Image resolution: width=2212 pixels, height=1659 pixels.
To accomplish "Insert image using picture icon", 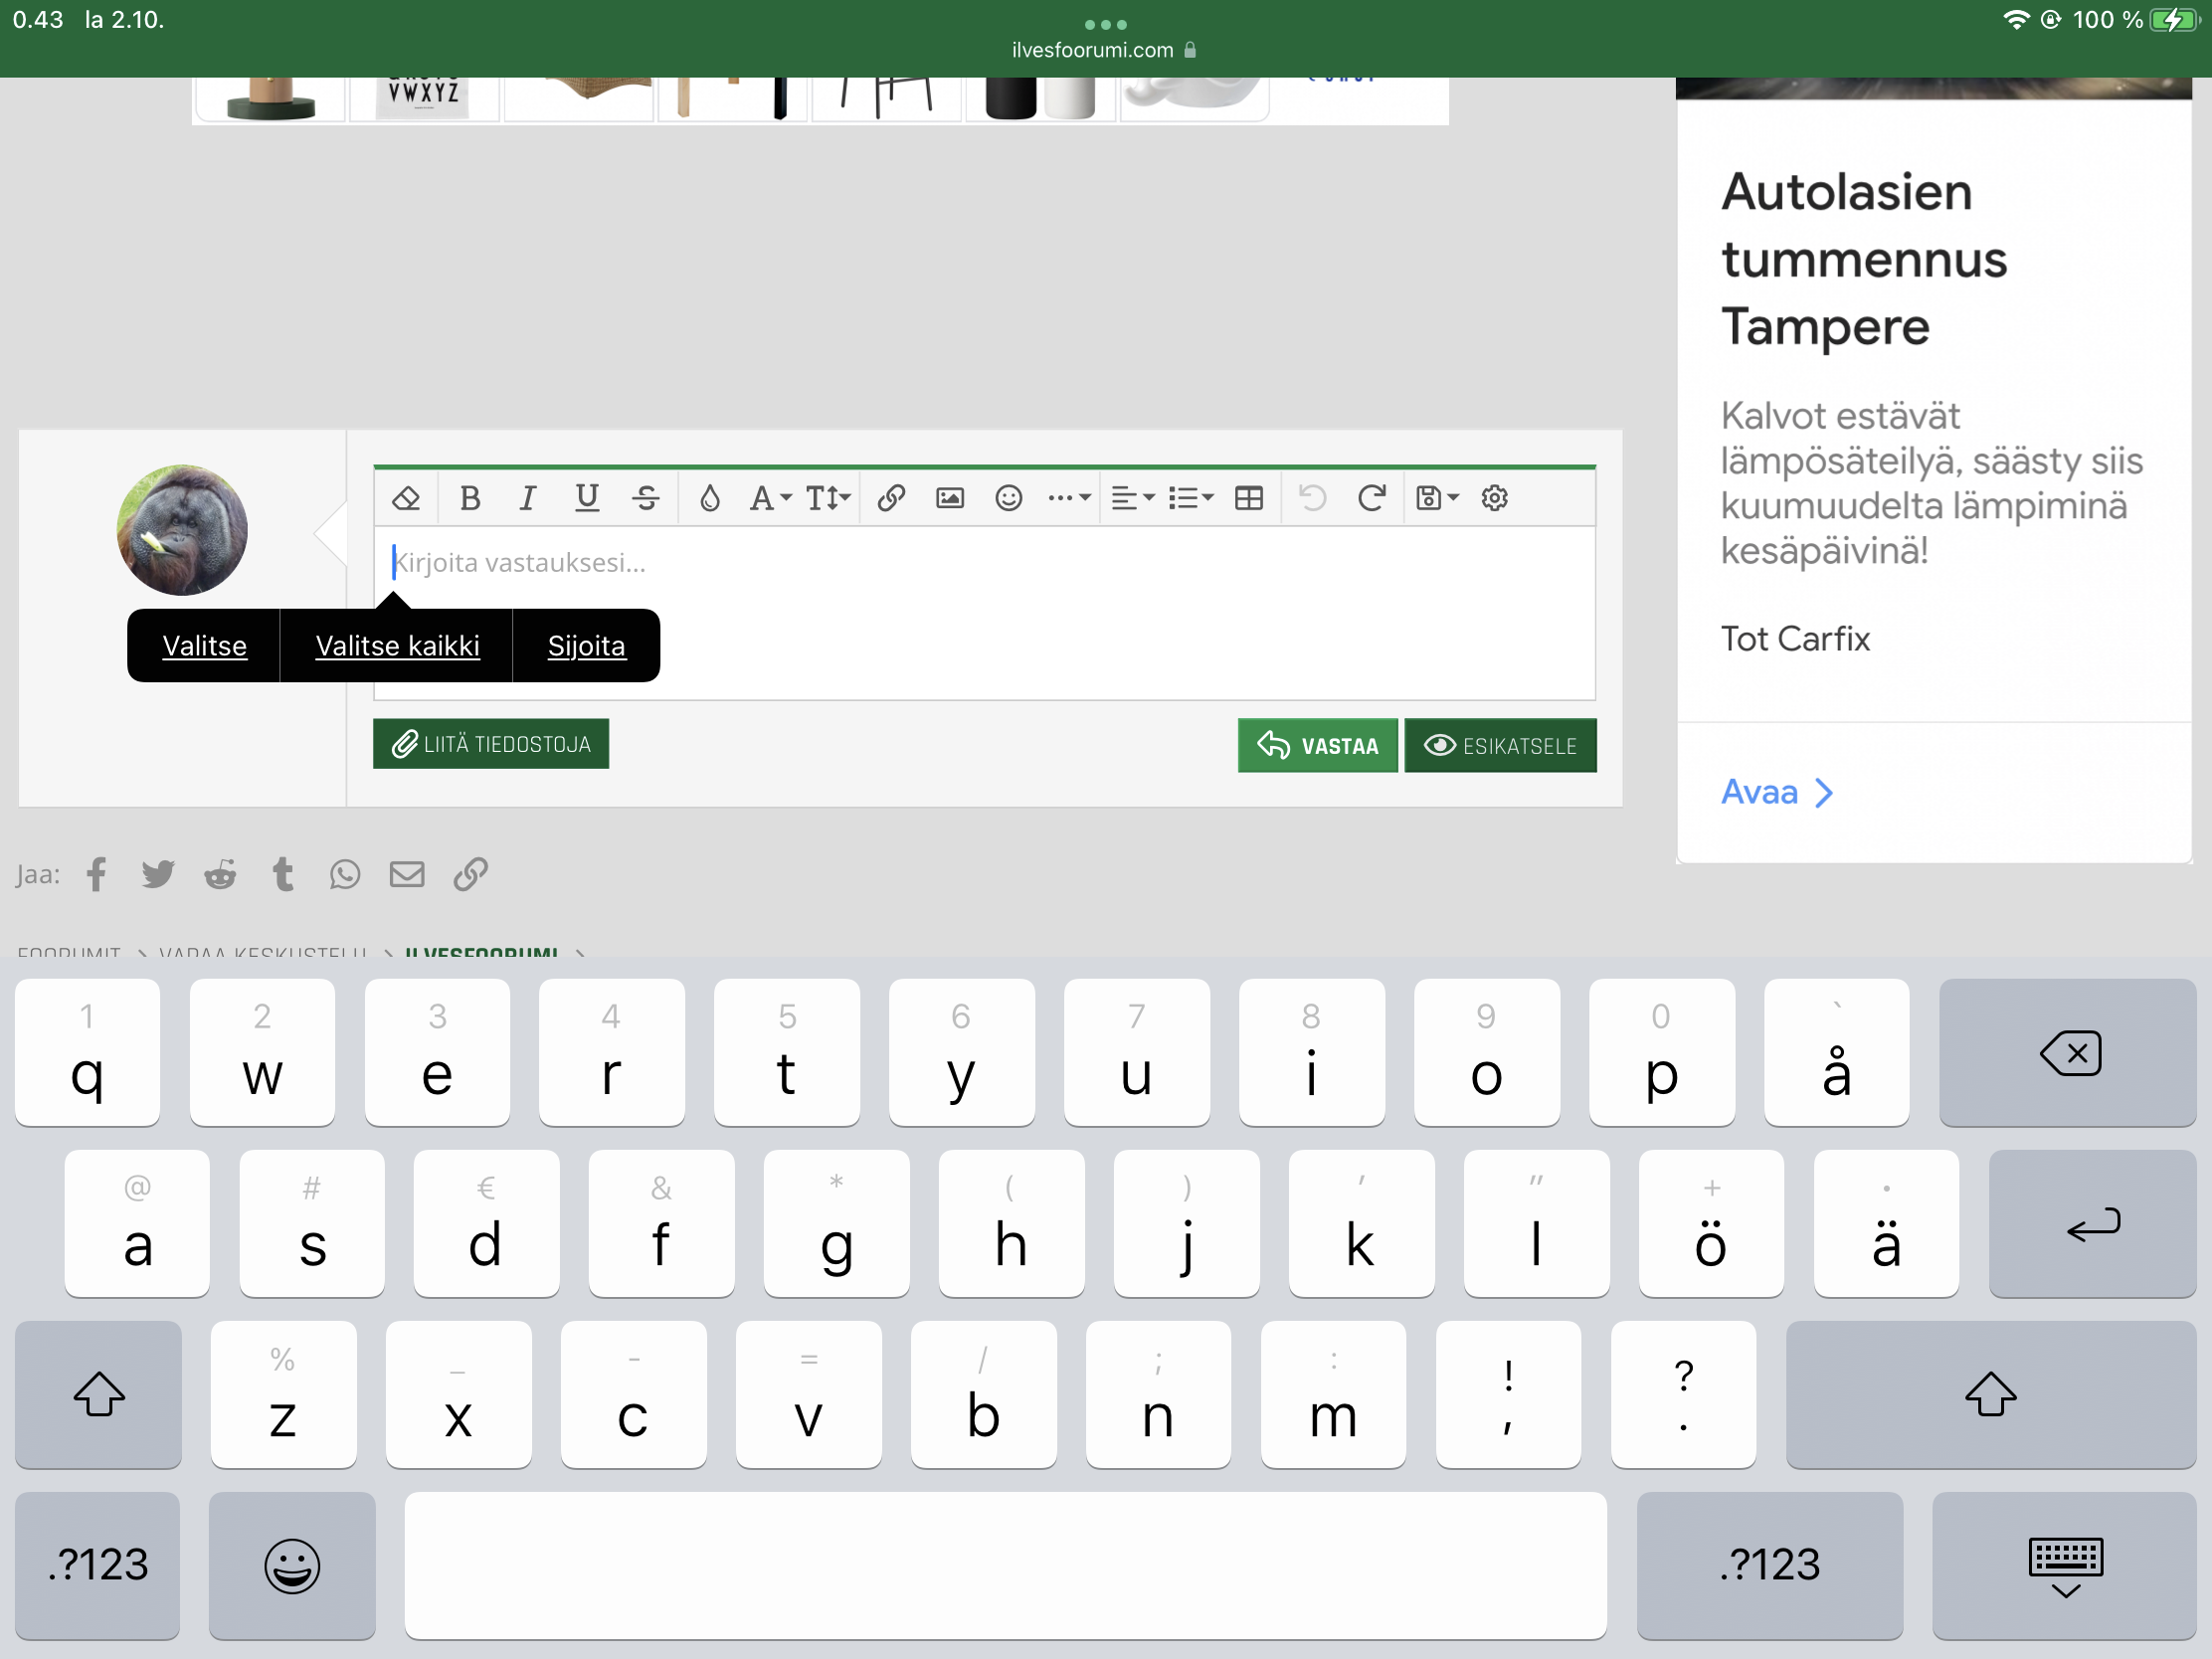I will tap(950, 498).
